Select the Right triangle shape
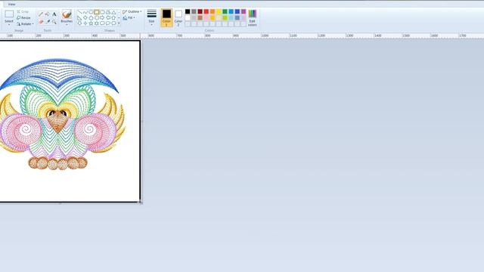The height and width of the screenshot is (272, 484). point(79,18)
